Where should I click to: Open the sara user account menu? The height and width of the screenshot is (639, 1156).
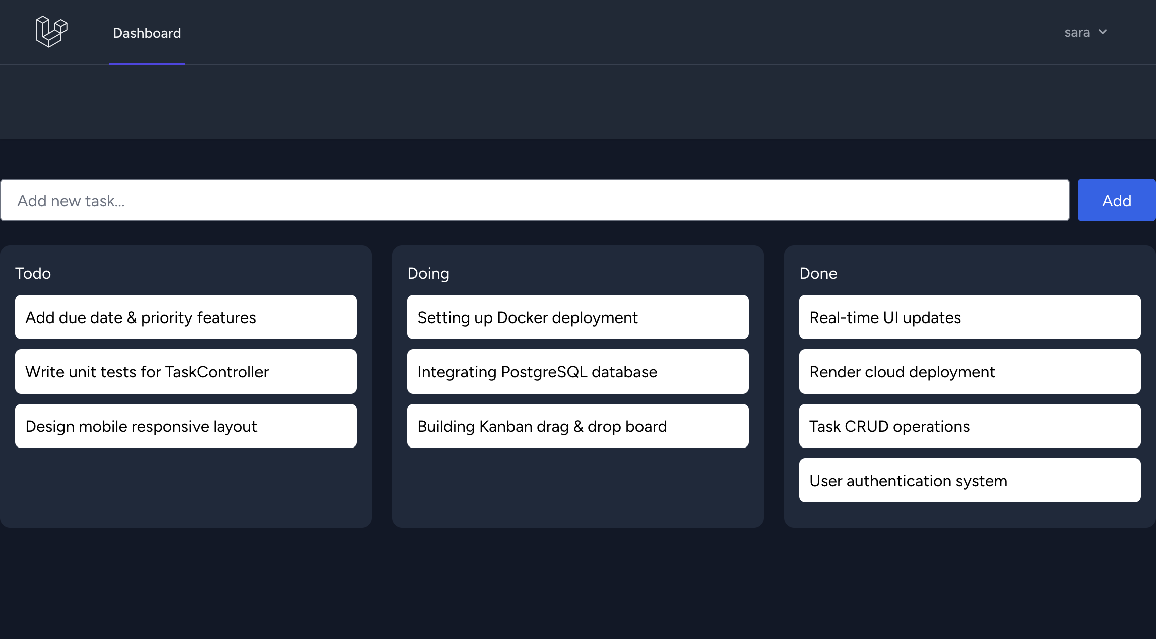(1077, 32)
